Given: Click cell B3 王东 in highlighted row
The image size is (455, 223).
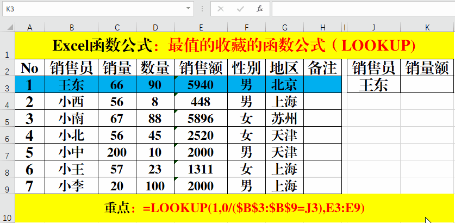Looking at the screenshot, I should click(x=71, y=84).
